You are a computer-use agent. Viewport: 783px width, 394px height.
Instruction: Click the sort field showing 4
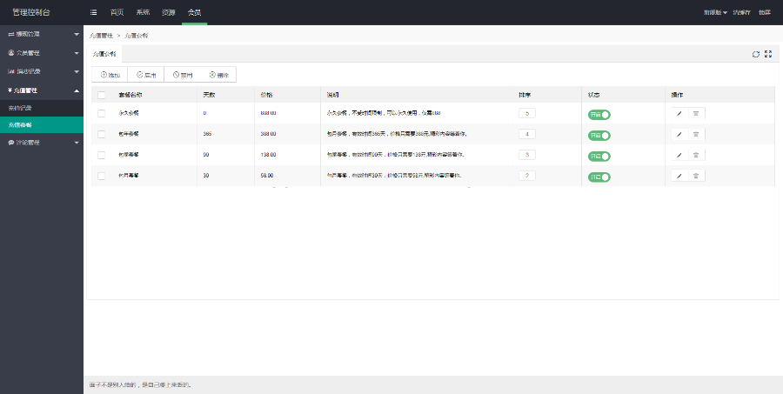[x=527, y=134]
